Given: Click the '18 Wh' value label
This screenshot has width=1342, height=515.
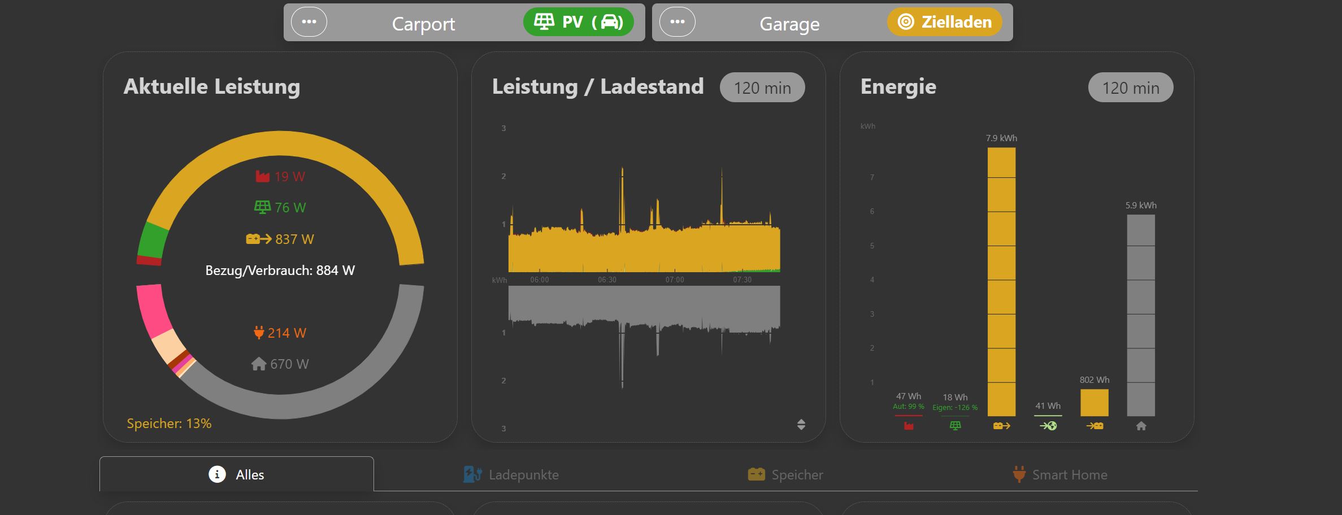Looking at the screenshot, I should 955,398.
